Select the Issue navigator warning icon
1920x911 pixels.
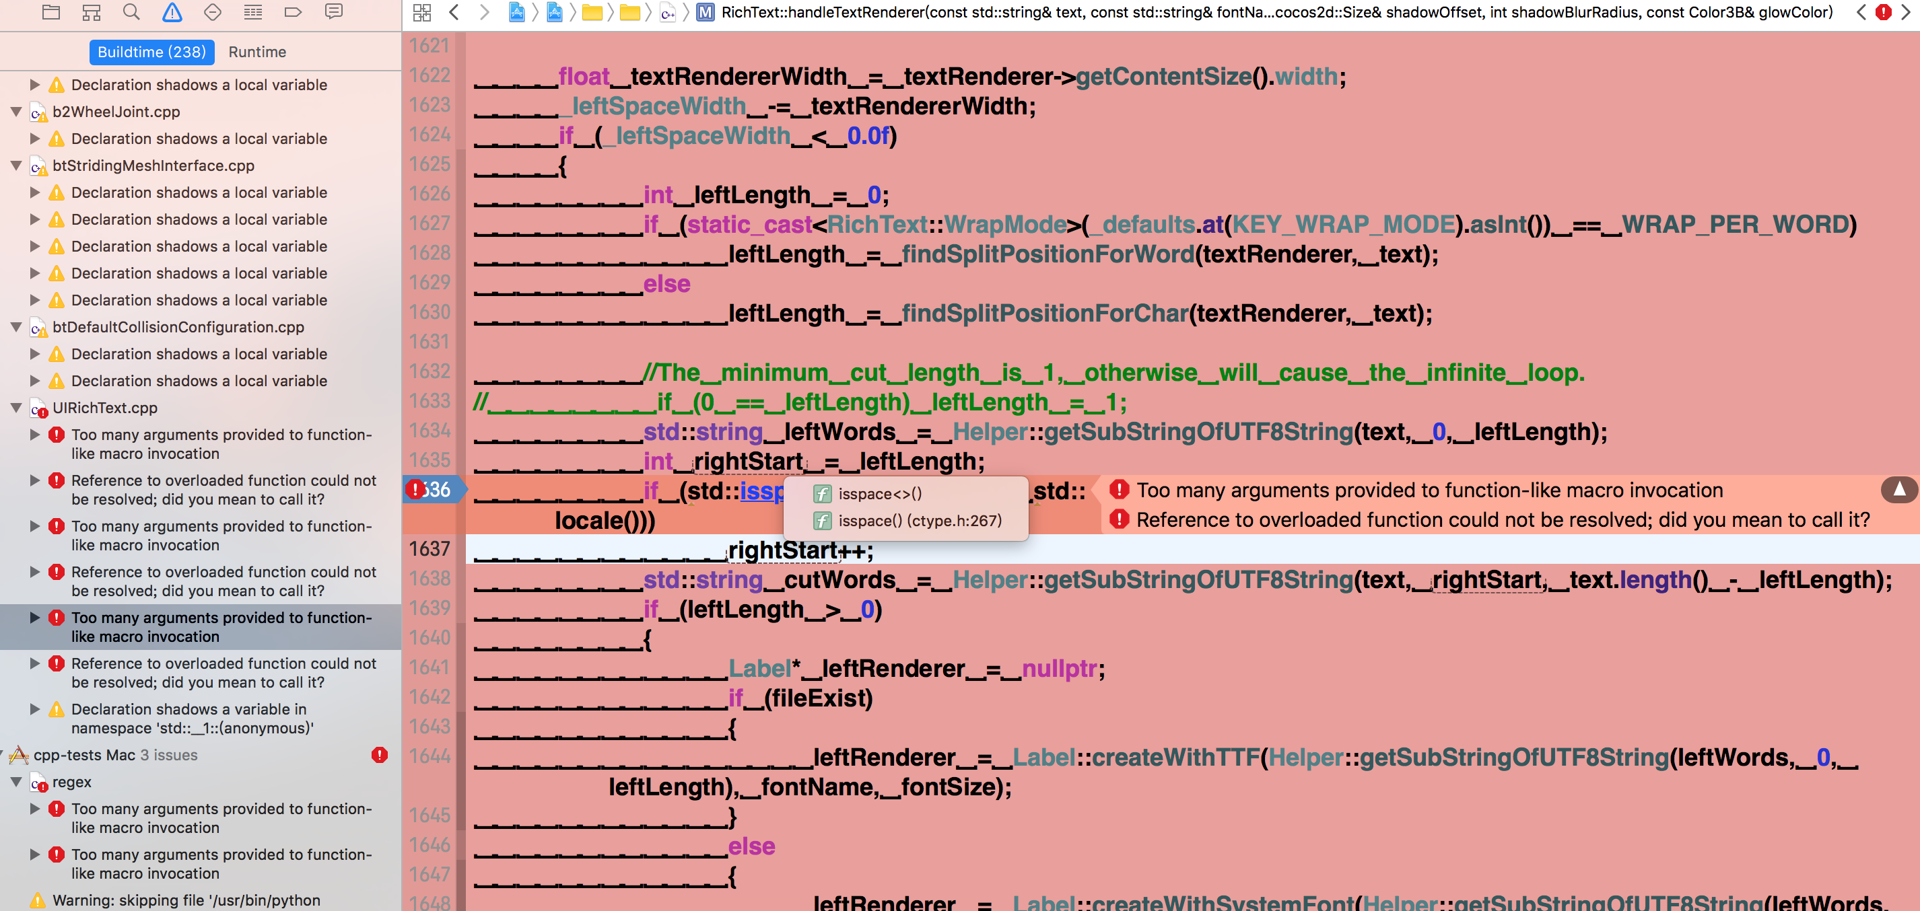coord(172,12)
